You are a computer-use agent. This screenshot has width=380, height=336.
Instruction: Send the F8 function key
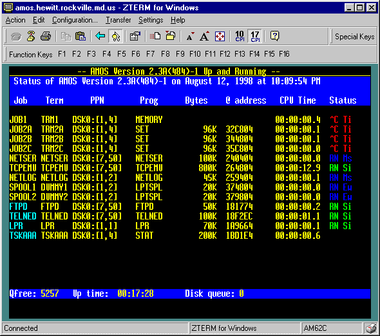166,54
